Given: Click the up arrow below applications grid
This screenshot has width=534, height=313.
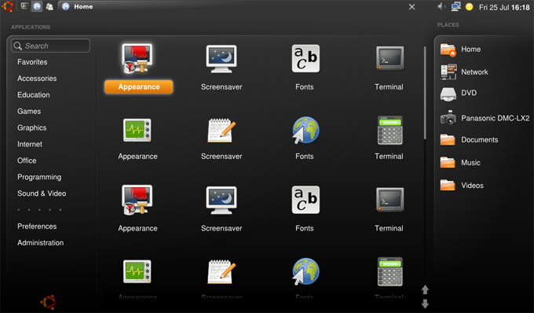Looking at the screenshot, I should pos(425,289).
